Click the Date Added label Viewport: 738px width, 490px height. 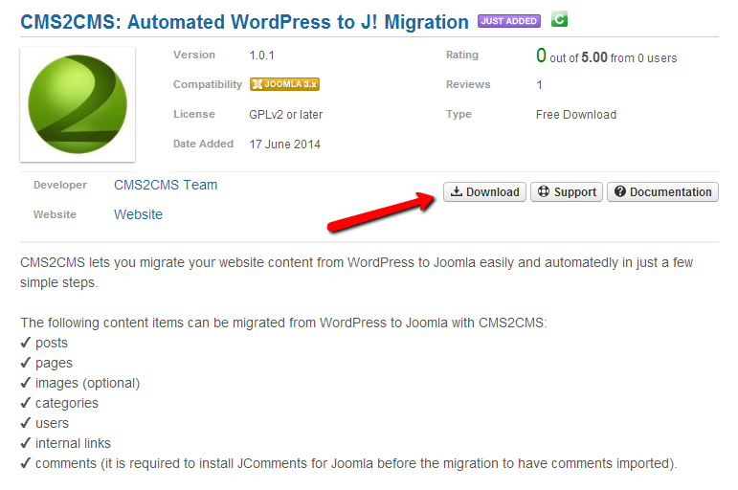[x=203, y=145]
